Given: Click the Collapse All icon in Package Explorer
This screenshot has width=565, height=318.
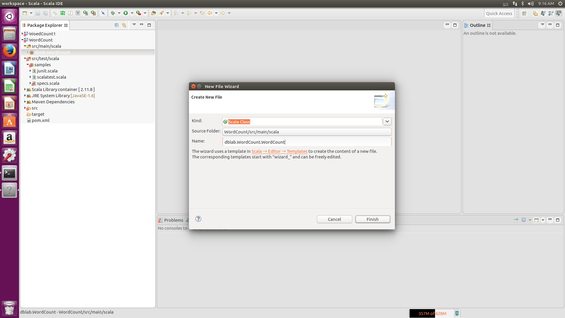Looking at the screenshot, I should coord(117,25).
